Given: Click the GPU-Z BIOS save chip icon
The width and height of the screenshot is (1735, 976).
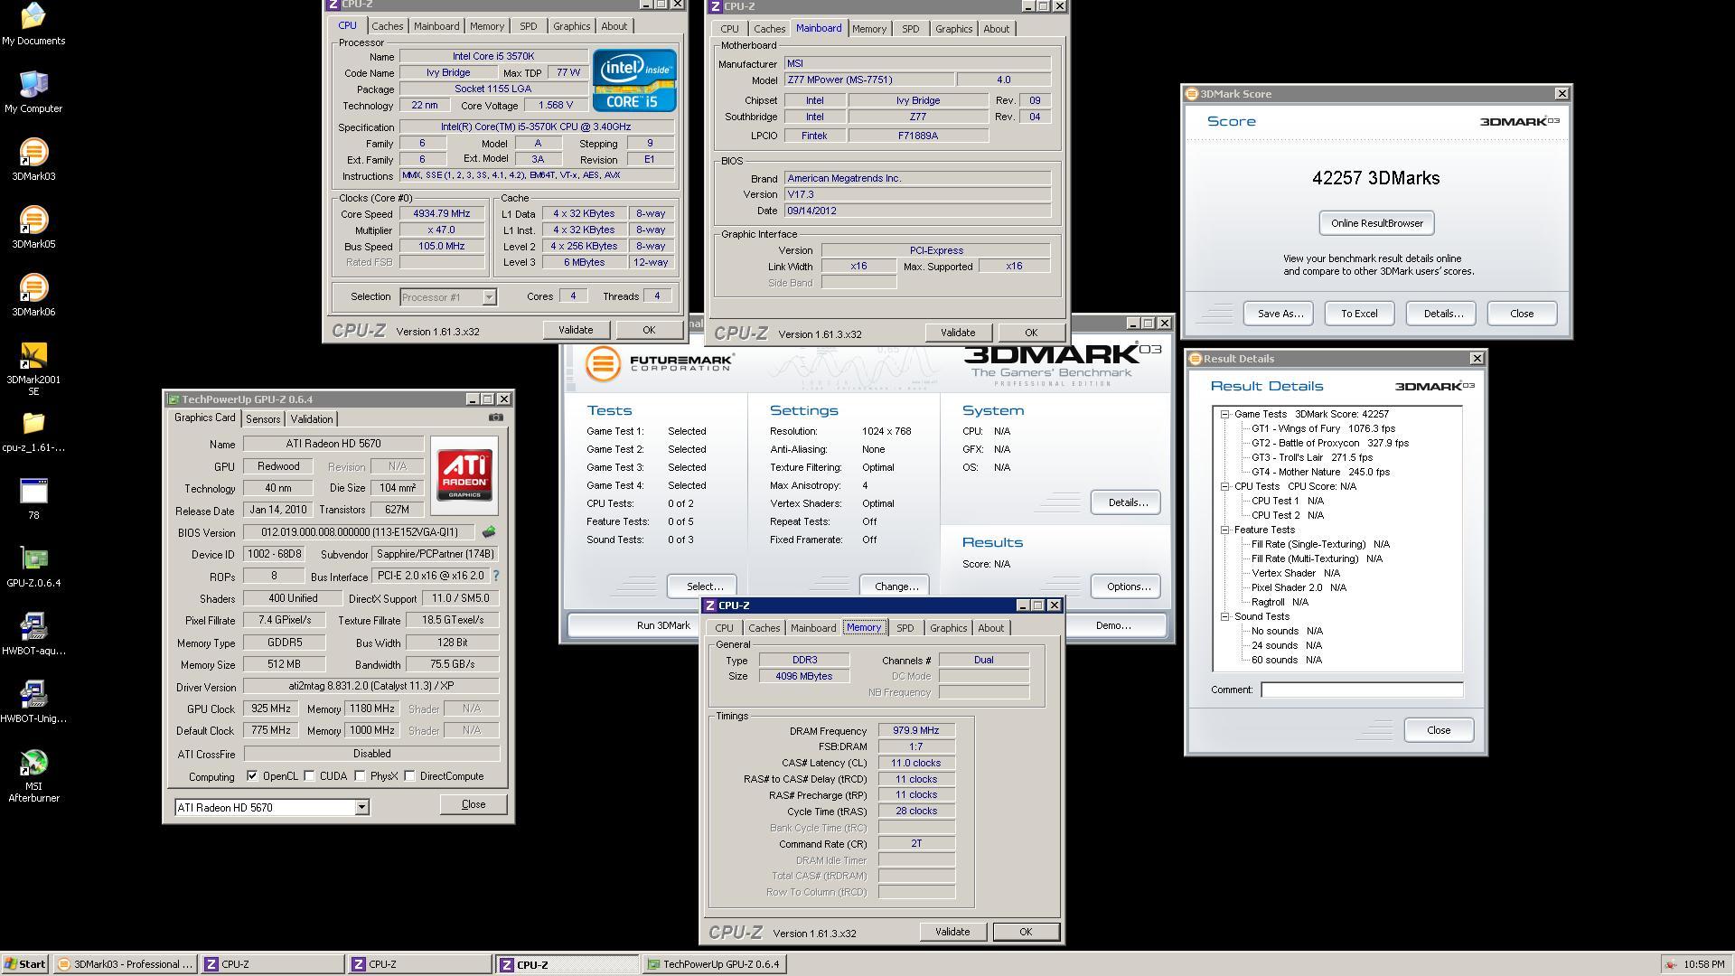Looking at the screenshot, I should tap(489, 532).
